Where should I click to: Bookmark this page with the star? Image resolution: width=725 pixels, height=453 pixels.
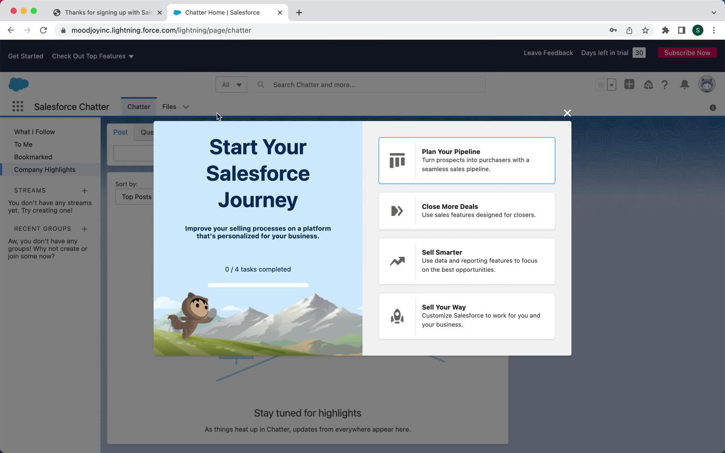pyautogui.click(x=645, y=30)
